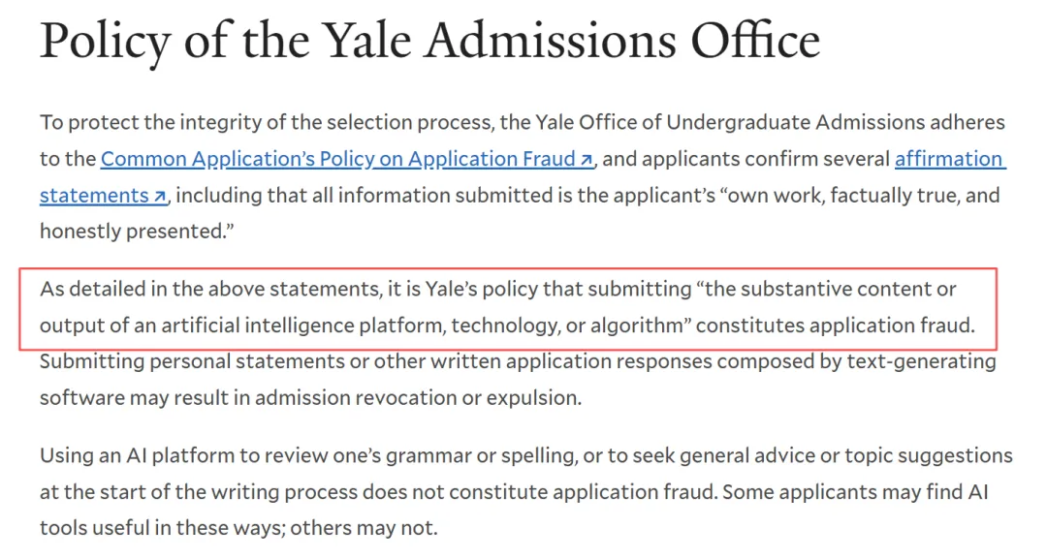Click the external-link arrow icon beside "statements"

tap(160, 196)
